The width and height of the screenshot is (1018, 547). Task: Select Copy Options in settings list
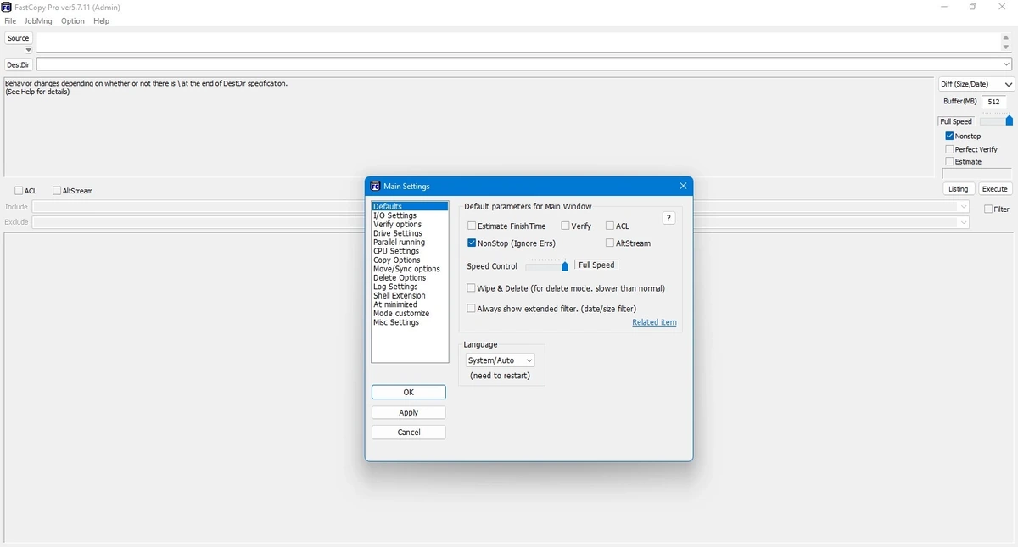click(x=409, y=260)
